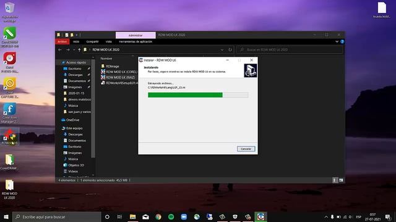This screenshot has width=396, height=222.
Task: Open Herramientas de aplicación tab
Action: click(x=136, y=41)
